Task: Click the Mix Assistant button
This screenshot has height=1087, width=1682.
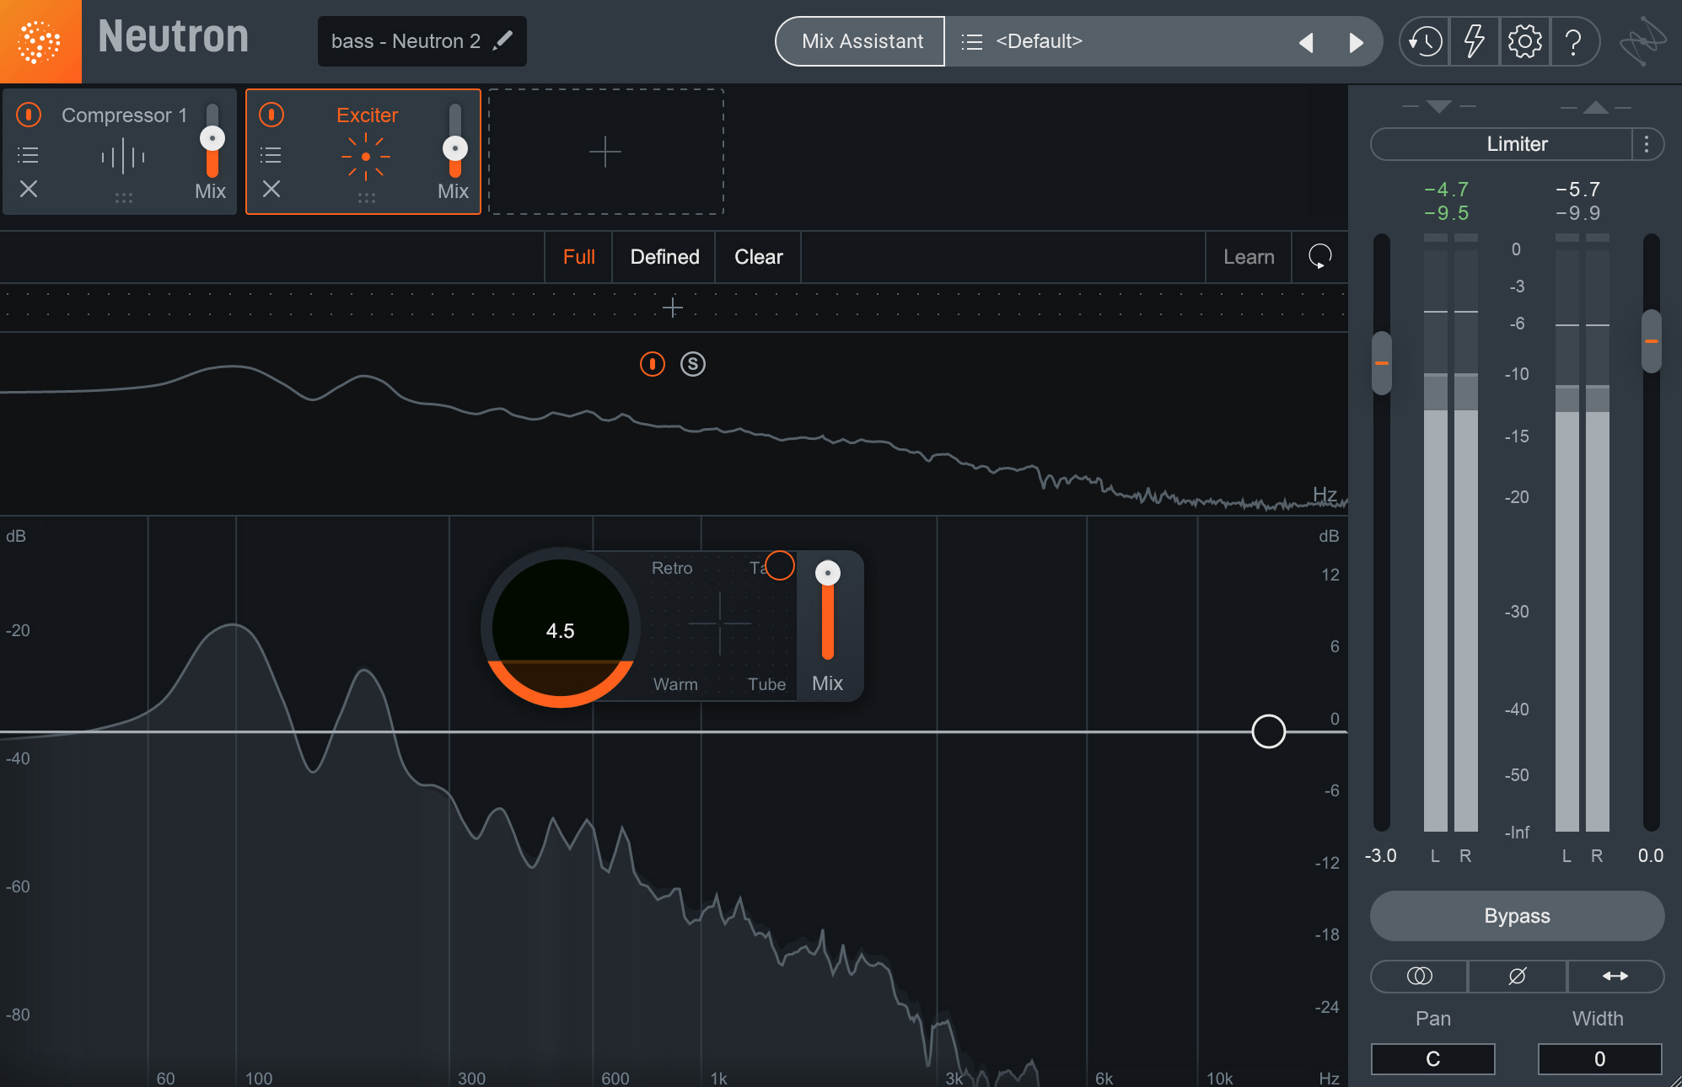Action: [861, 41]
